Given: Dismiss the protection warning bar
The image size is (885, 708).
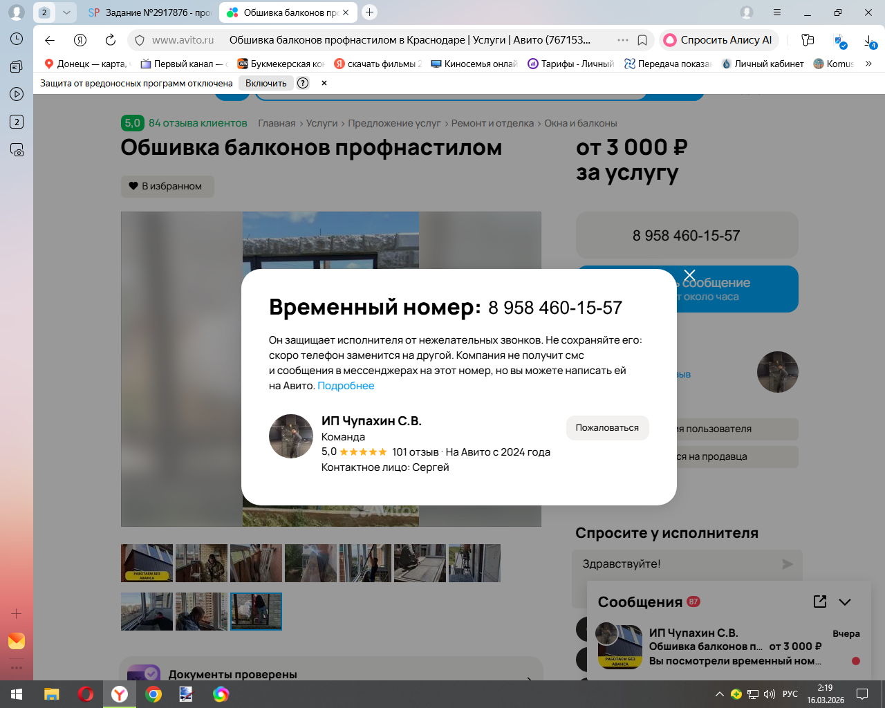Looking at the screenshot, I should pyautogui.click(x=324, y=83).
